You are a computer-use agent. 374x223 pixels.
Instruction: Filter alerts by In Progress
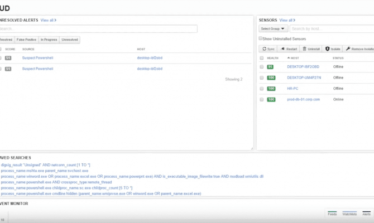tap(49, 40)
